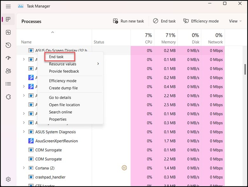Click the Task Manager app icon in title bar

click(21, 6)
